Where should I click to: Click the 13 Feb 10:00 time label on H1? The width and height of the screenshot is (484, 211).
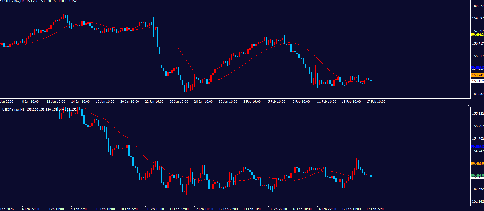253,209
